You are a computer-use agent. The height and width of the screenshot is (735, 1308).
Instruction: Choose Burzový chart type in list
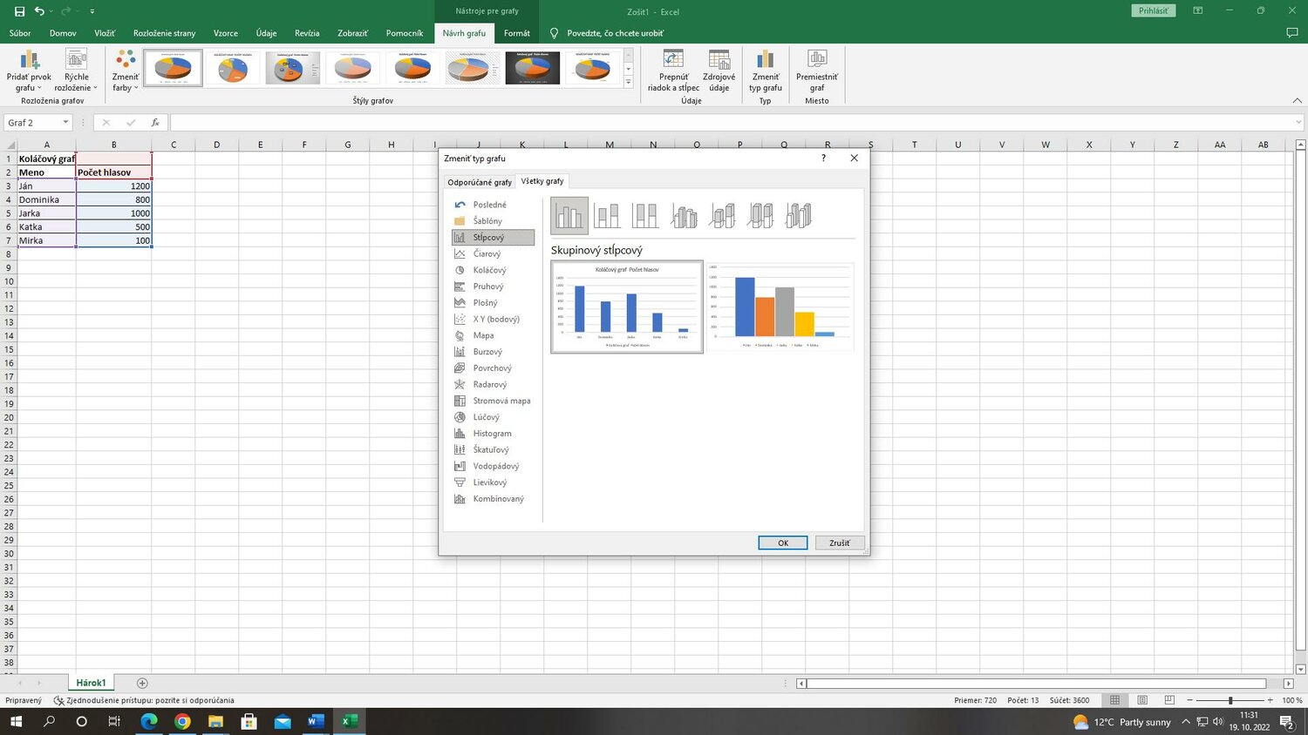pyautogui.click(x=493, y=352)
